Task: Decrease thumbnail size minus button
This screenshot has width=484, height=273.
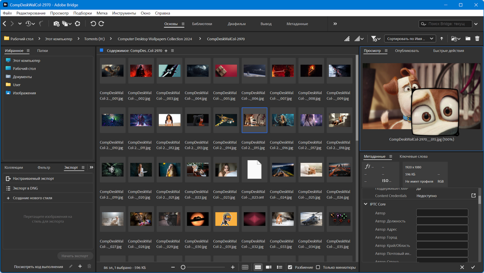Action: pos(173,267)
